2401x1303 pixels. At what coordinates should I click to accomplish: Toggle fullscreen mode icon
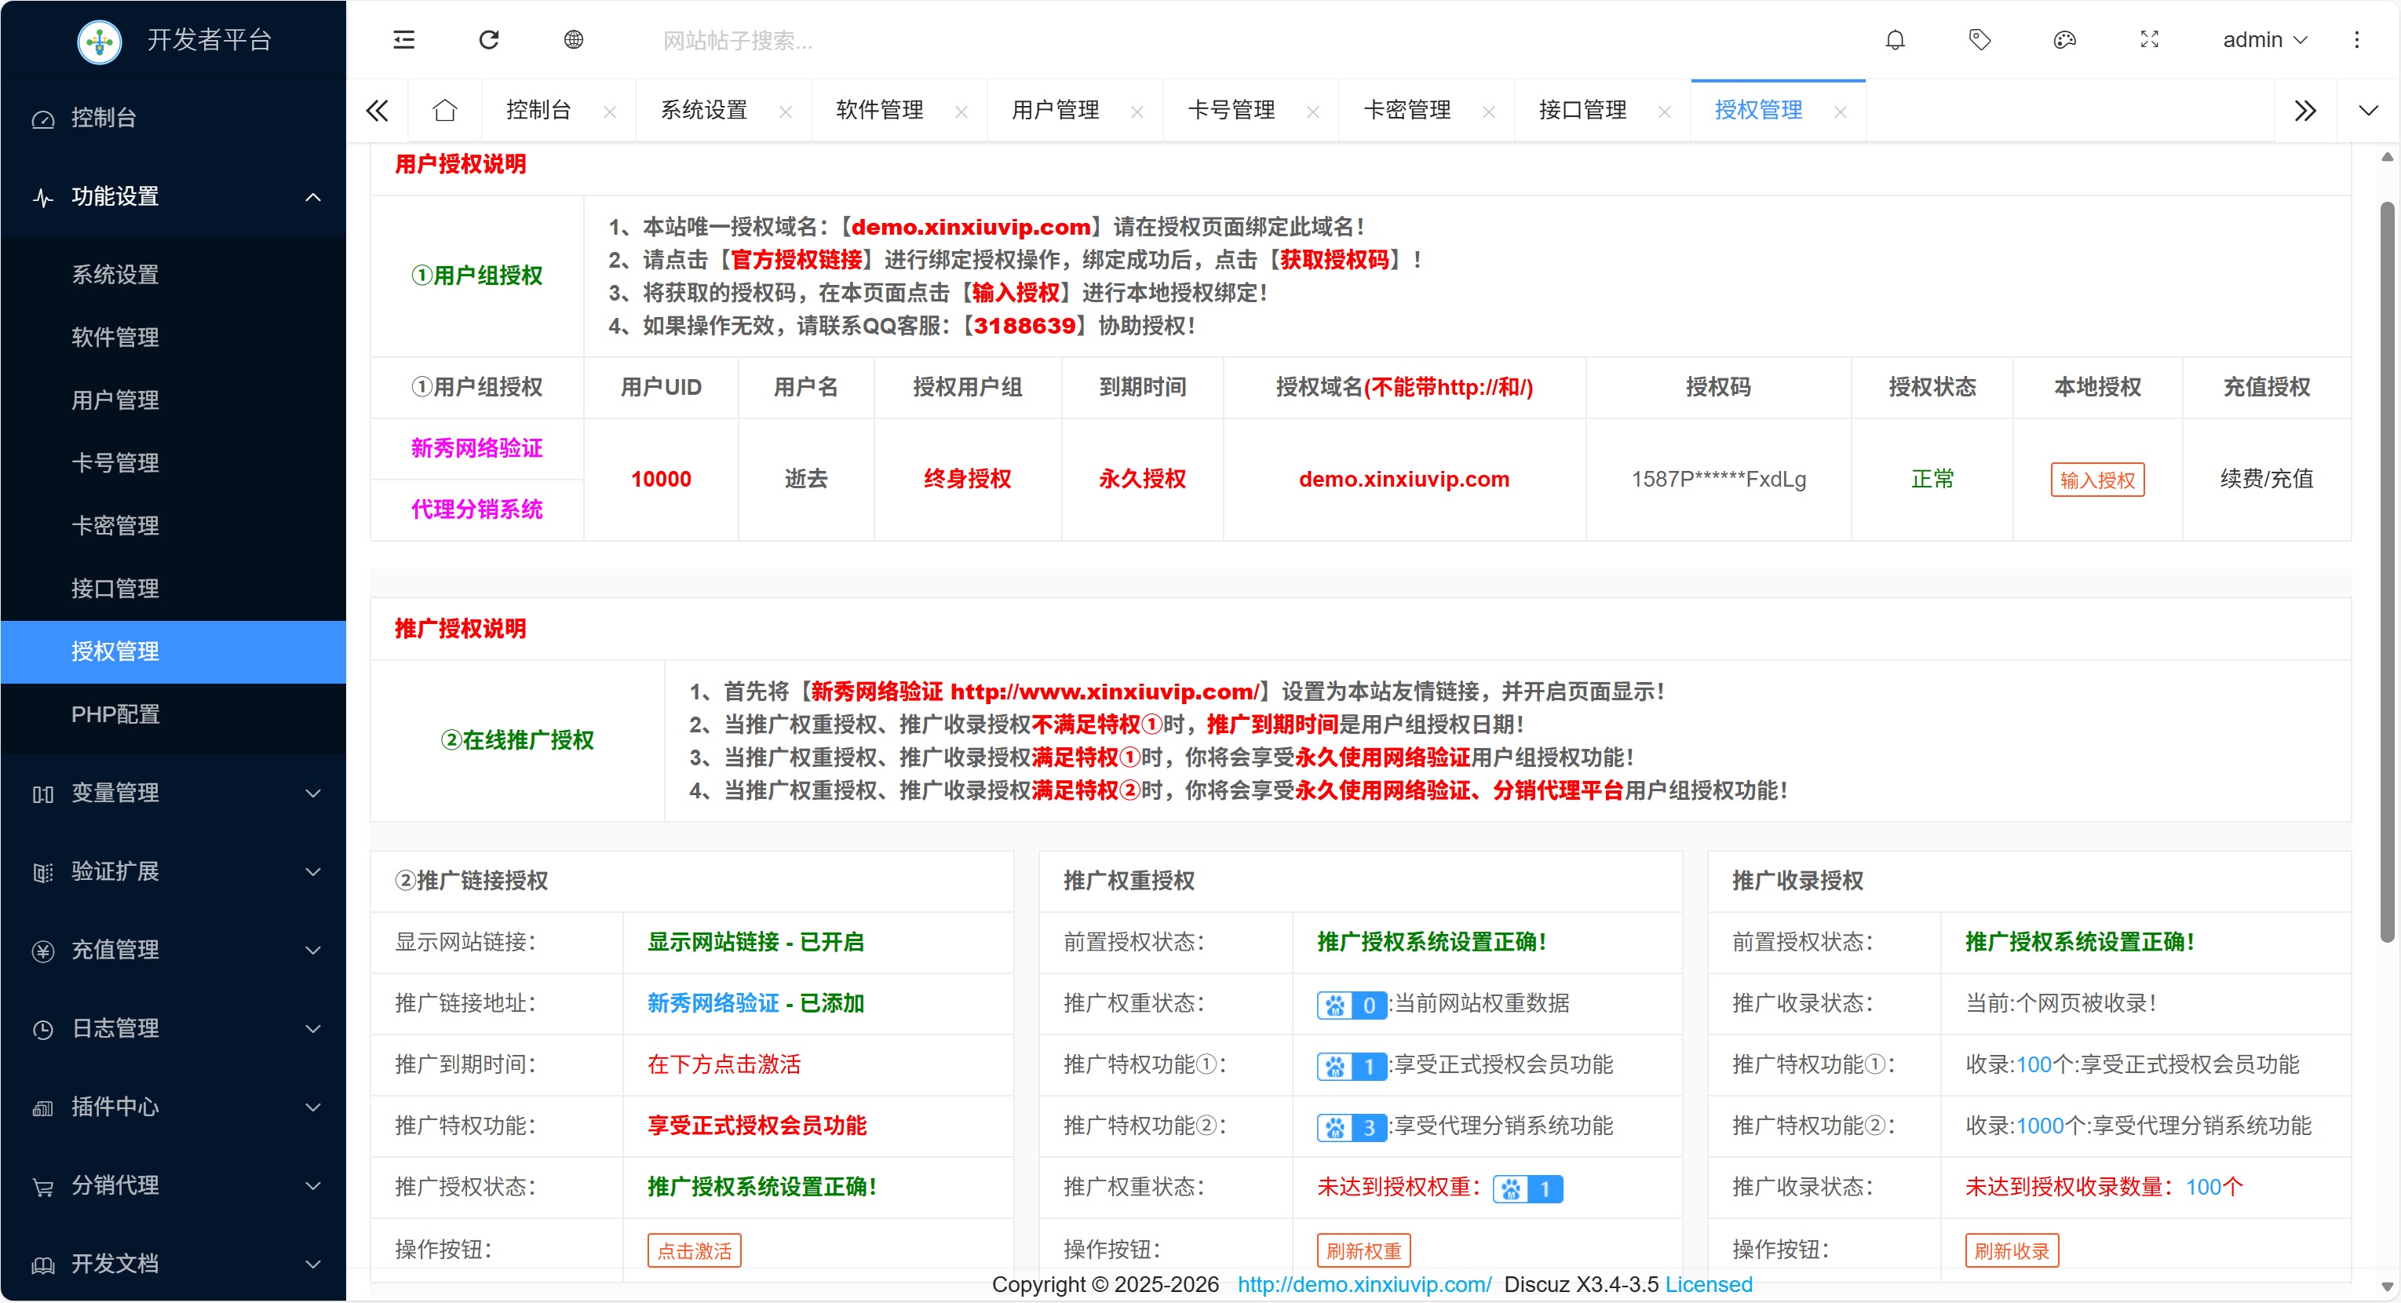[2149, 40]
